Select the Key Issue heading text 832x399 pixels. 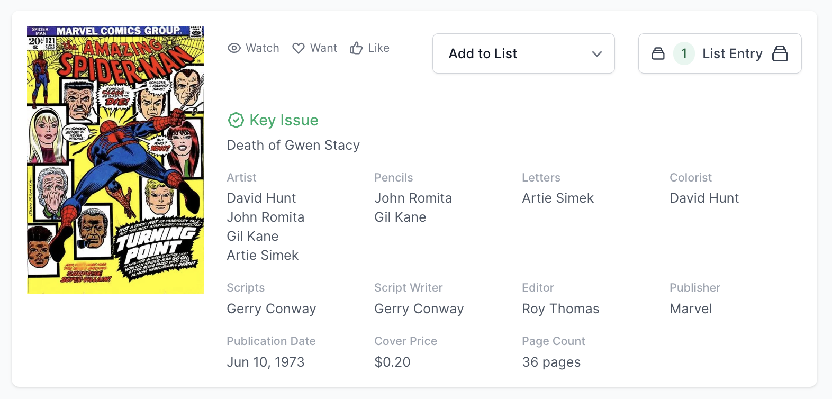pos(284,121)
